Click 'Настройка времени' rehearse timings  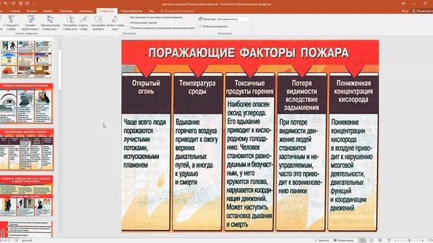(98, 23)
